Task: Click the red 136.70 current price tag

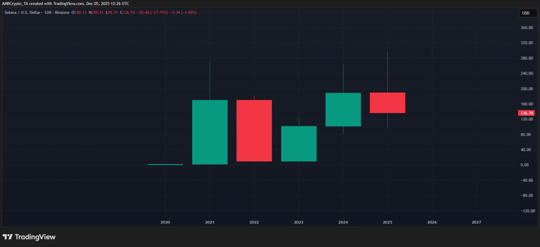Action: click(526, 113)
